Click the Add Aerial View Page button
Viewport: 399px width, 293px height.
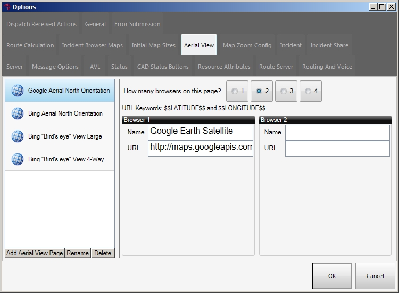35,253
